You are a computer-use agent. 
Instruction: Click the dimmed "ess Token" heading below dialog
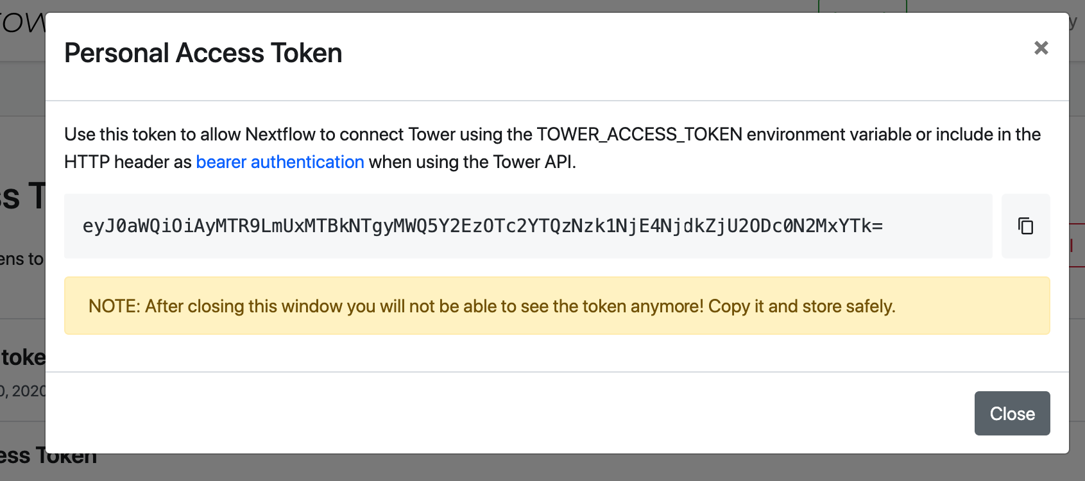(x=48, y=457)
